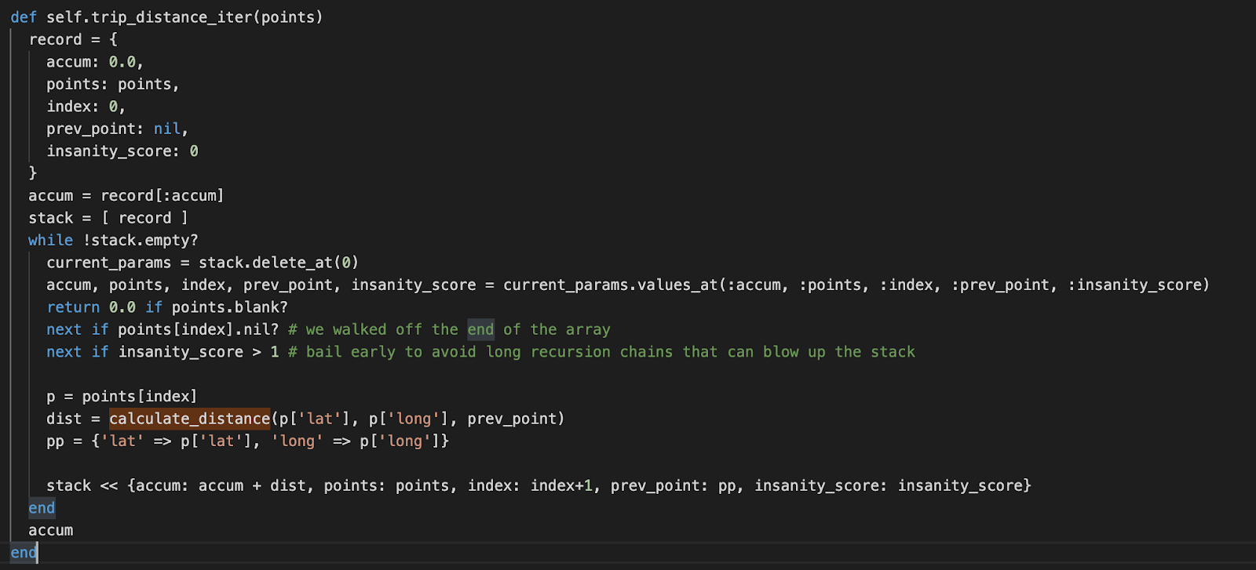The image size is (1256, 570).
Task: Click the method name trip_distance_iter in def line
Action: pos(172,17)
